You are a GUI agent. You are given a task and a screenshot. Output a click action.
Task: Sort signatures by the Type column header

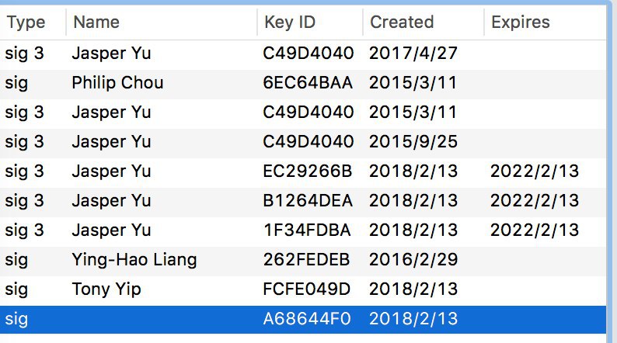coord(33,22)
